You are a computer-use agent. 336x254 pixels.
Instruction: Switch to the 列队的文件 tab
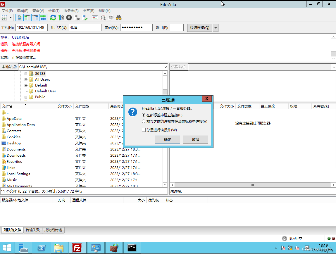pos(12,230)
